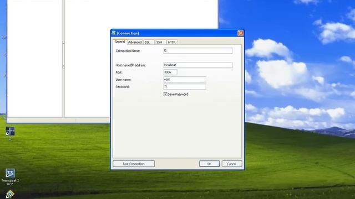Click the Port field
355x199 pixels.
pyautogui.click(x=170, y=72)
